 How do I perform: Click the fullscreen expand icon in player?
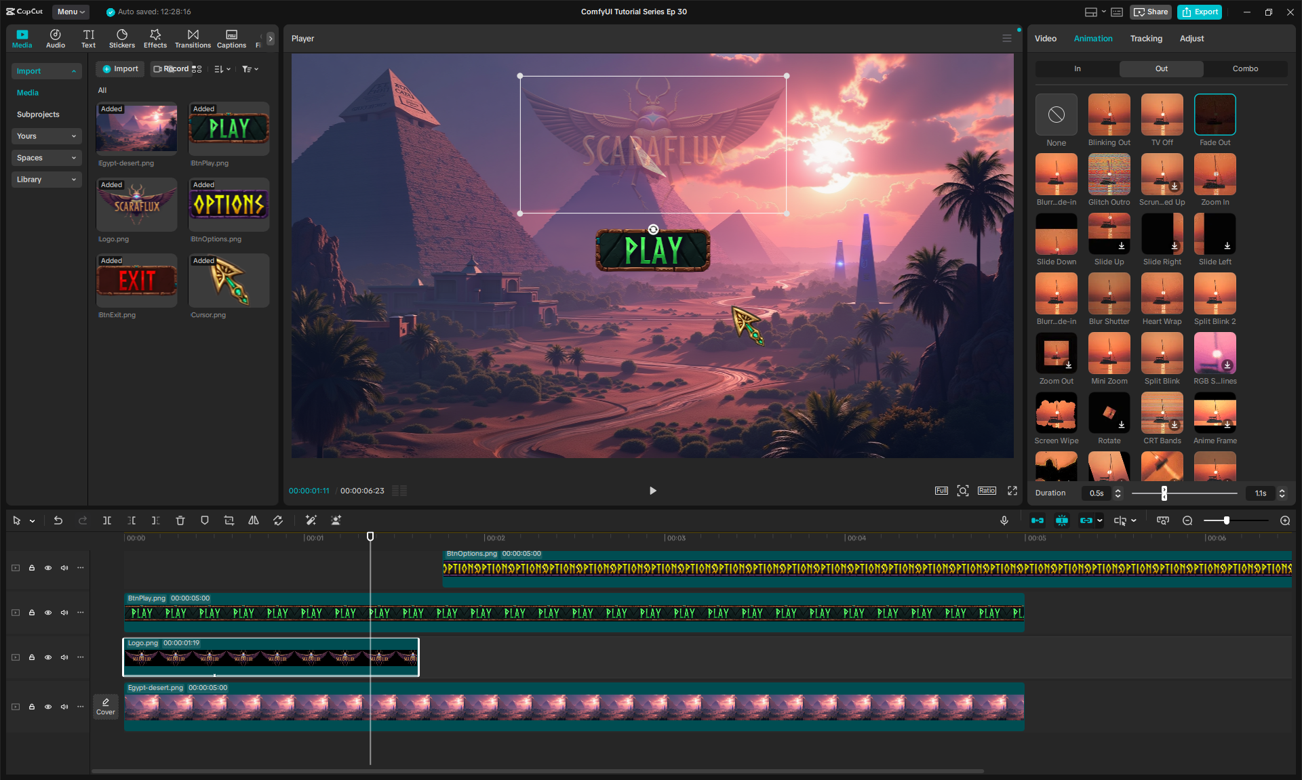1012,491
